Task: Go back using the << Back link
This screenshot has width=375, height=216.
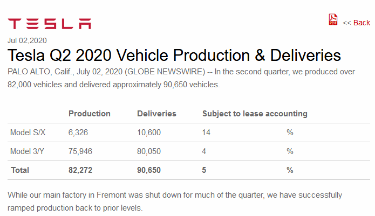Action: point(357,23)
